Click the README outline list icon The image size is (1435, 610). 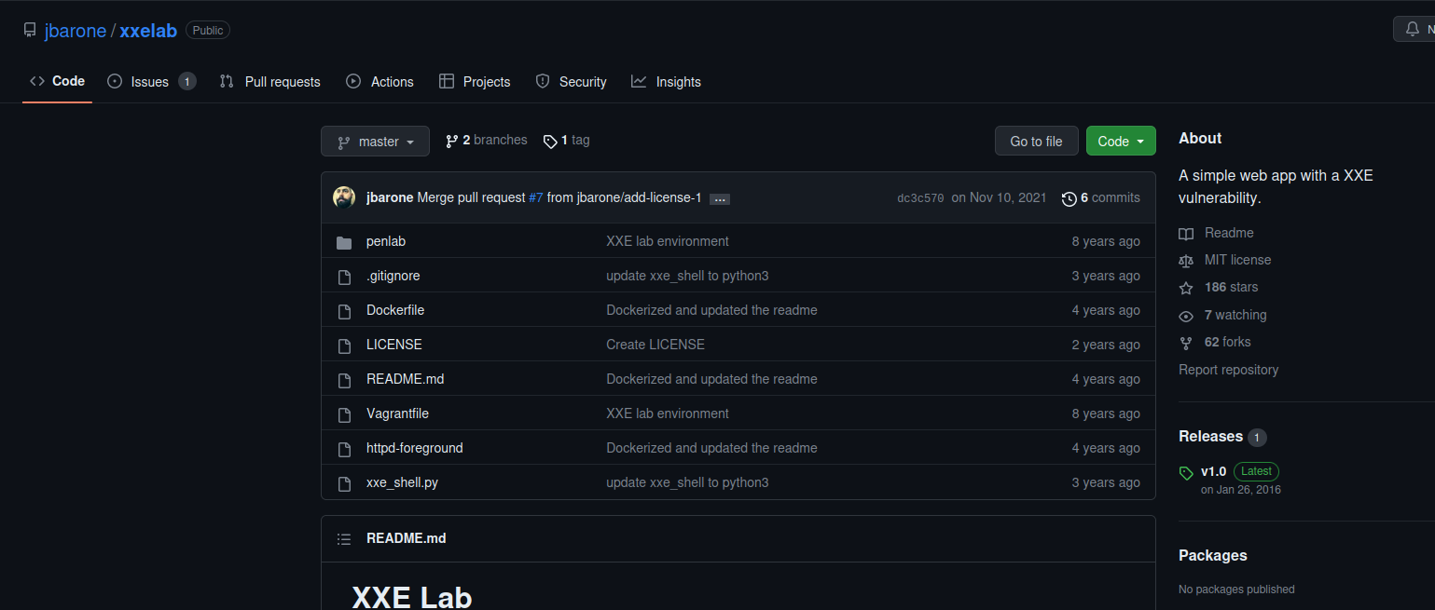[344, 539]
